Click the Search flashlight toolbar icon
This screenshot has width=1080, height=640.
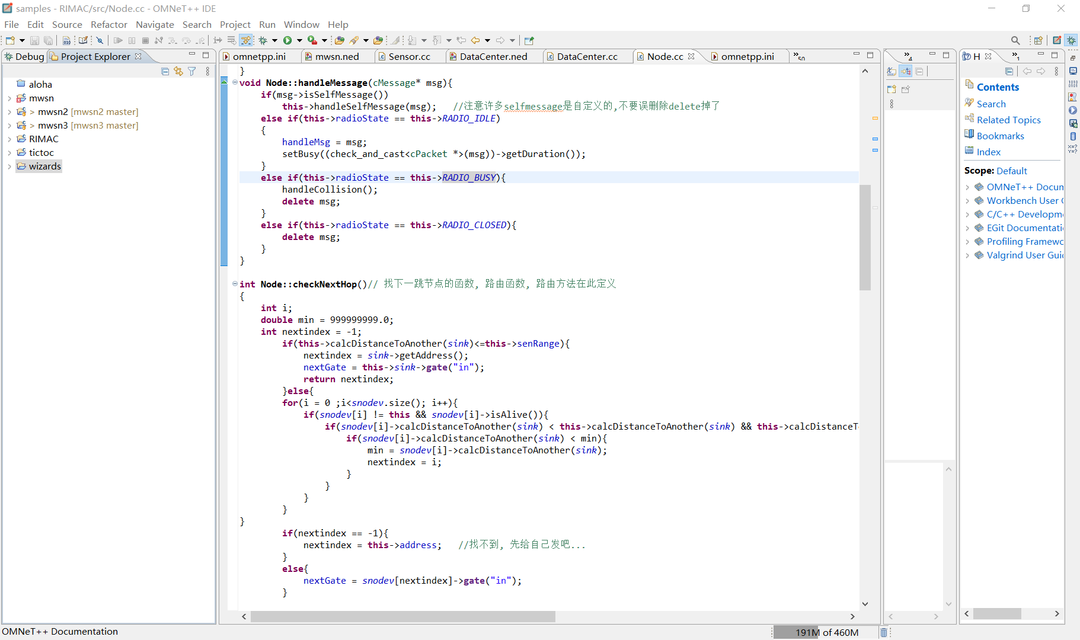pos(354,40)
